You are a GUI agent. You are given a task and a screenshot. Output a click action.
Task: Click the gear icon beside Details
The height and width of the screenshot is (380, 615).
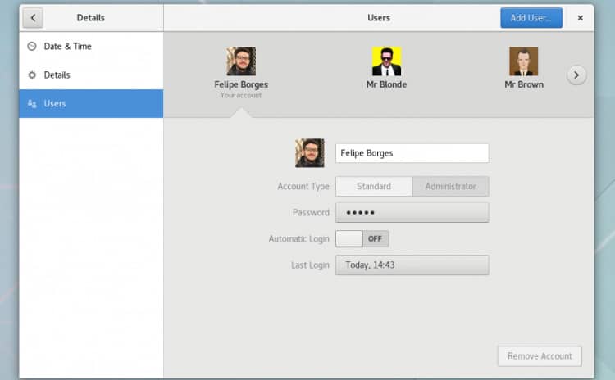(32, 75)
